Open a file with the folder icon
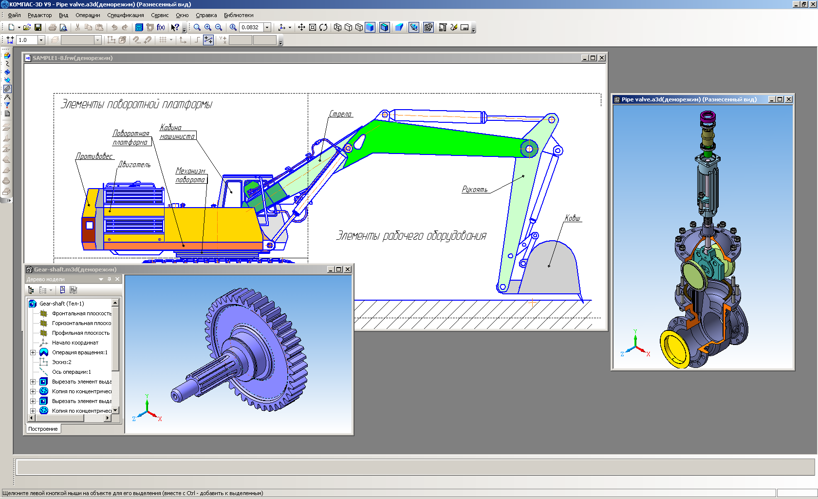This screenshot has width=818, height=499. tap(27, 27)
